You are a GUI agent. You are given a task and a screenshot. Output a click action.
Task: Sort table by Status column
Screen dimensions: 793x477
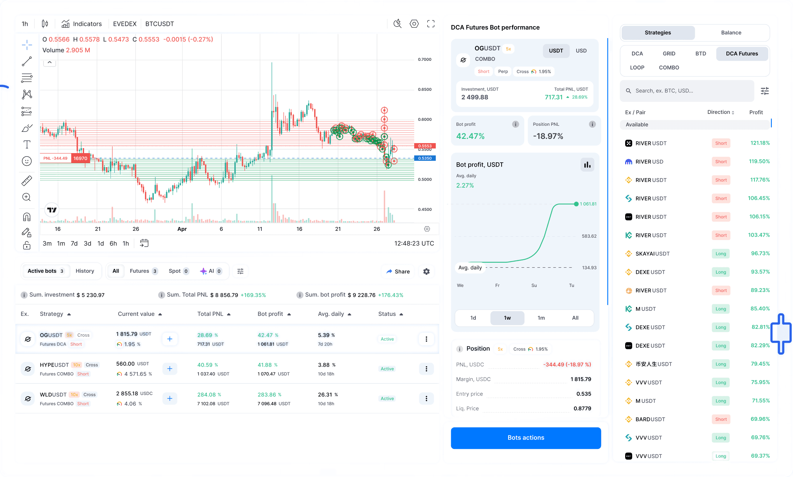[x=391, y=314]
